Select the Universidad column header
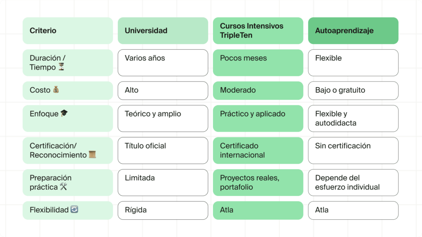The image size is (422, 237). click(x=163, y=30)
